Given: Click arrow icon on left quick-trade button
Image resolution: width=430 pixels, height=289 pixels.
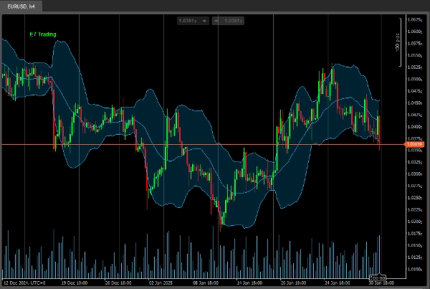Looking at the screenshot, I should pyautogui.click(x=204, y=21).
